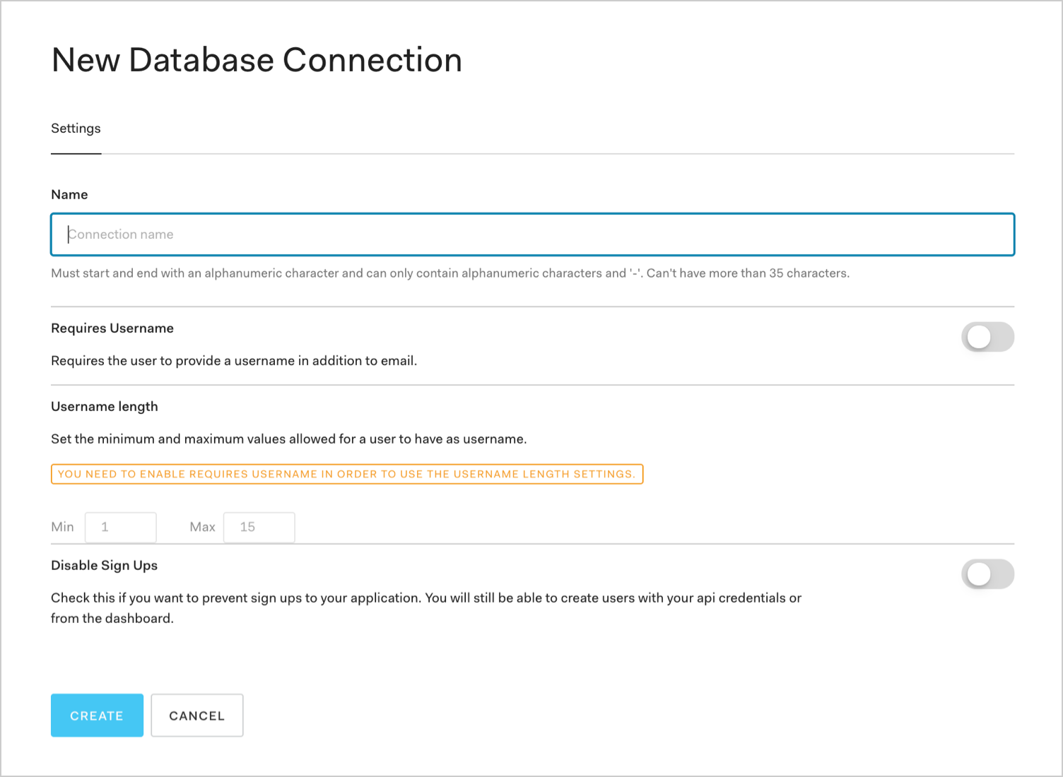Screen dimensions: 1063x777
Task: Enable the Requires Username toggle
Action: (x=987, y=337)
